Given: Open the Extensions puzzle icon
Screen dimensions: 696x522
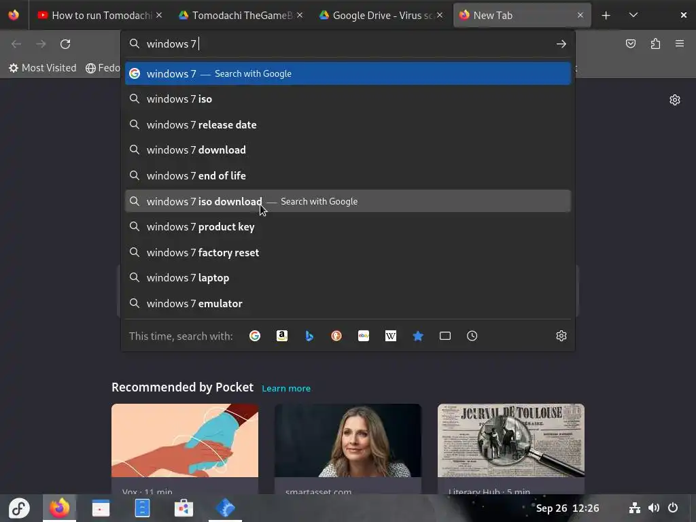Looking at the screenshot, I should point(656,43).
